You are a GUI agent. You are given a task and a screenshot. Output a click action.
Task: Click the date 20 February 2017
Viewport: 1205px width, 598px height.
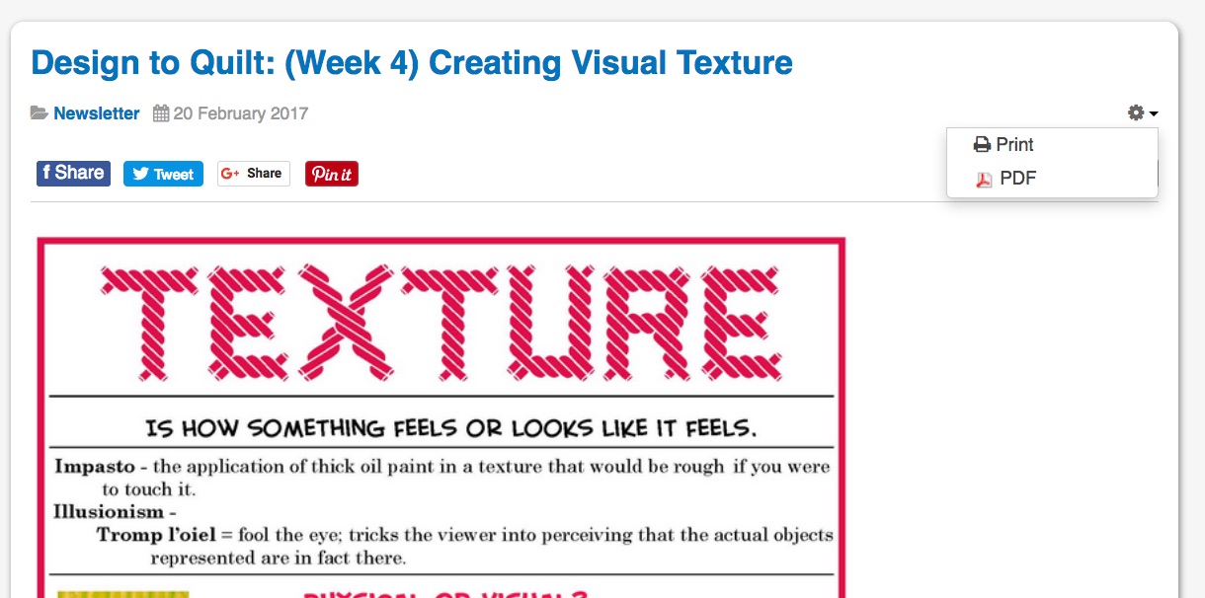click(238, 112)
